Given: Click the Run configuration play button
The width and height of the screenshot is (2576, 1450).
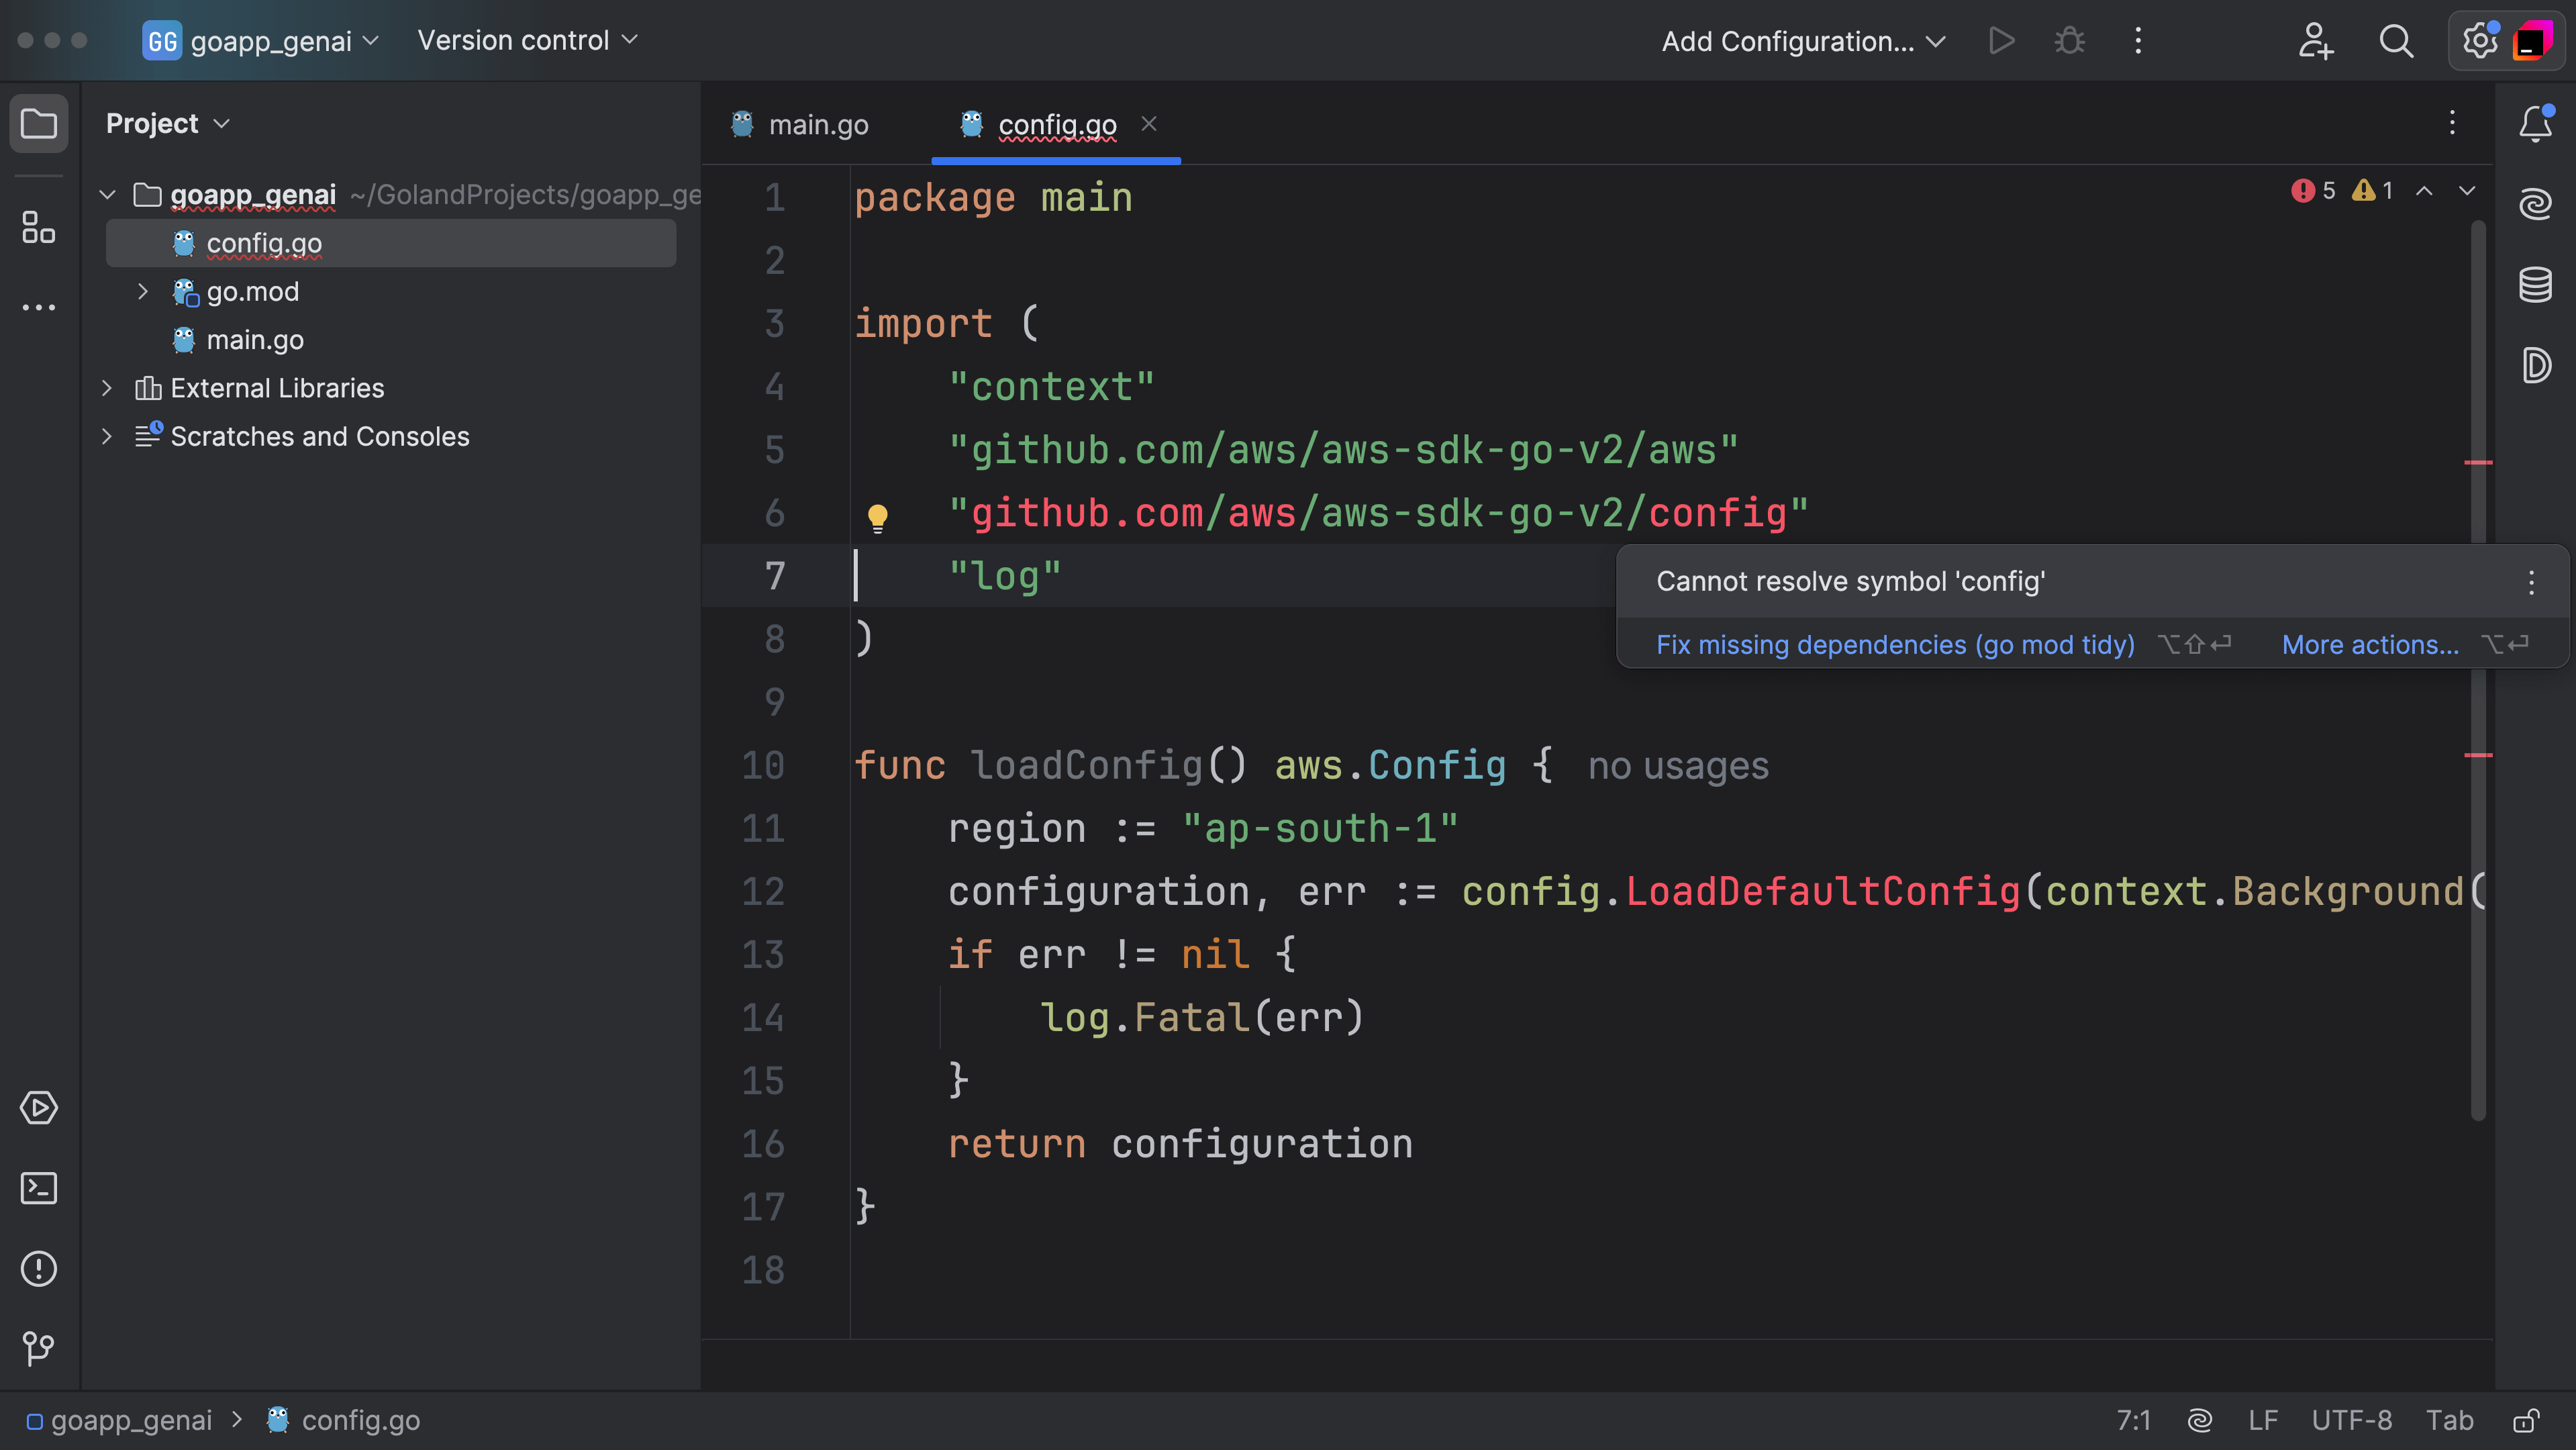Looking at the screenshot, I should (2001, 39).
